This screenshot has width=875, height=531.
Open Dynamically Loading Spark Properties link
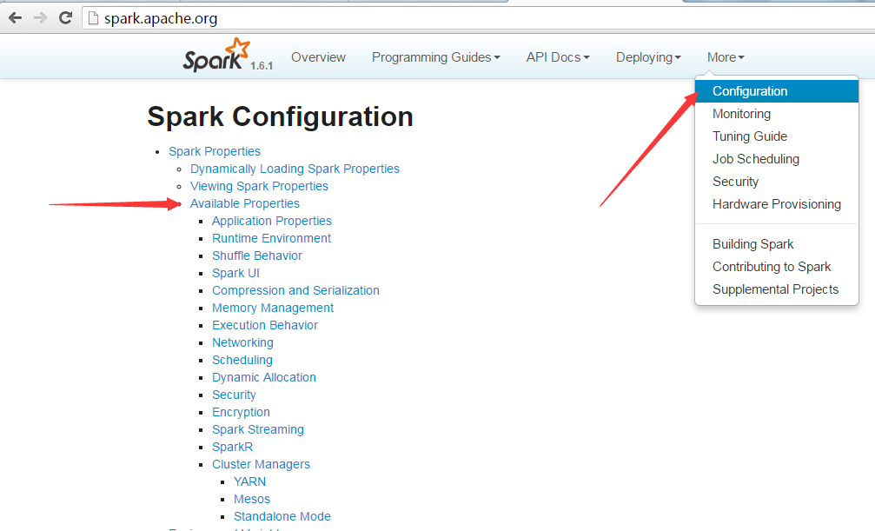tap(295, 169)
